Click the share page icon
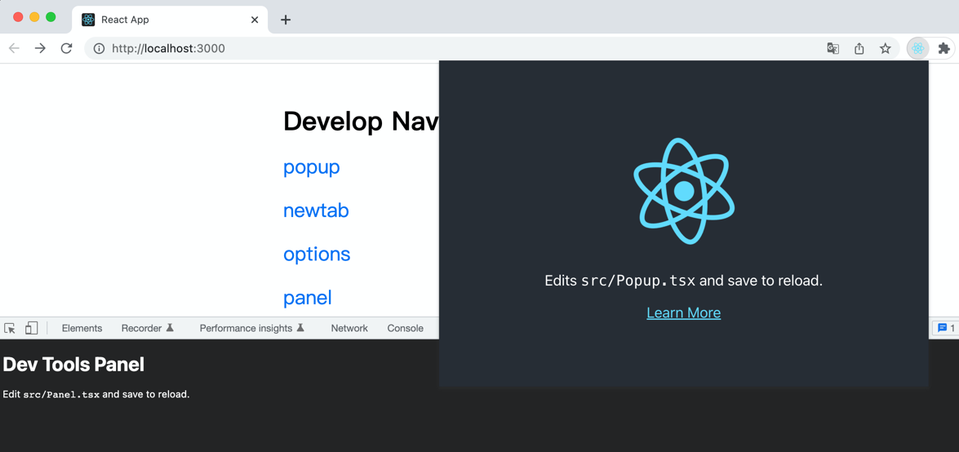The height and width of the screenshot is (452, 959). [859, 48]
